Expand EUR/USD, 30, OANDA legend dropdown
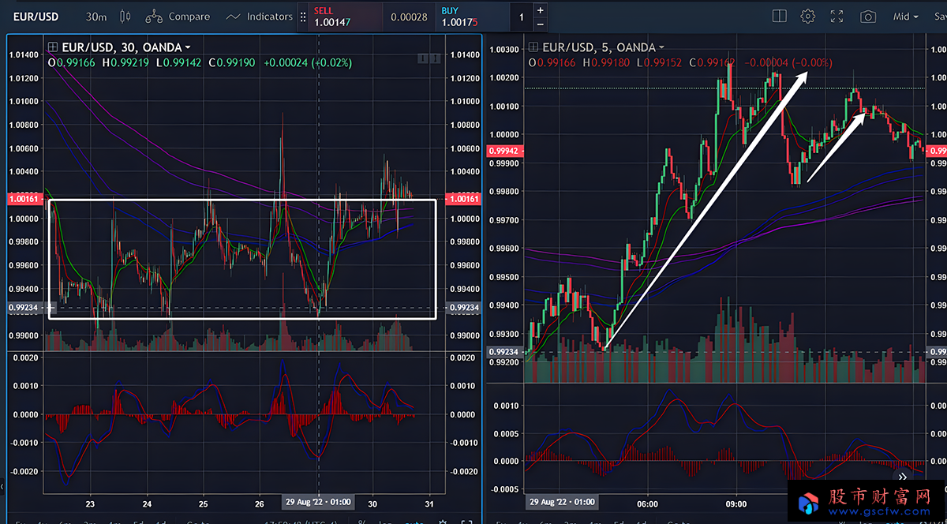This screenshot has width=947, height=524. coord(187,48)
